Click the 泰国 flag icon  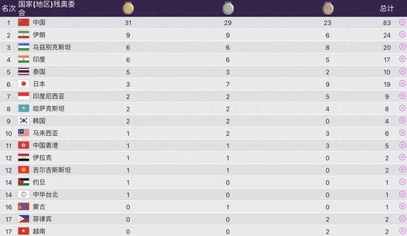(x=23, y=71)
